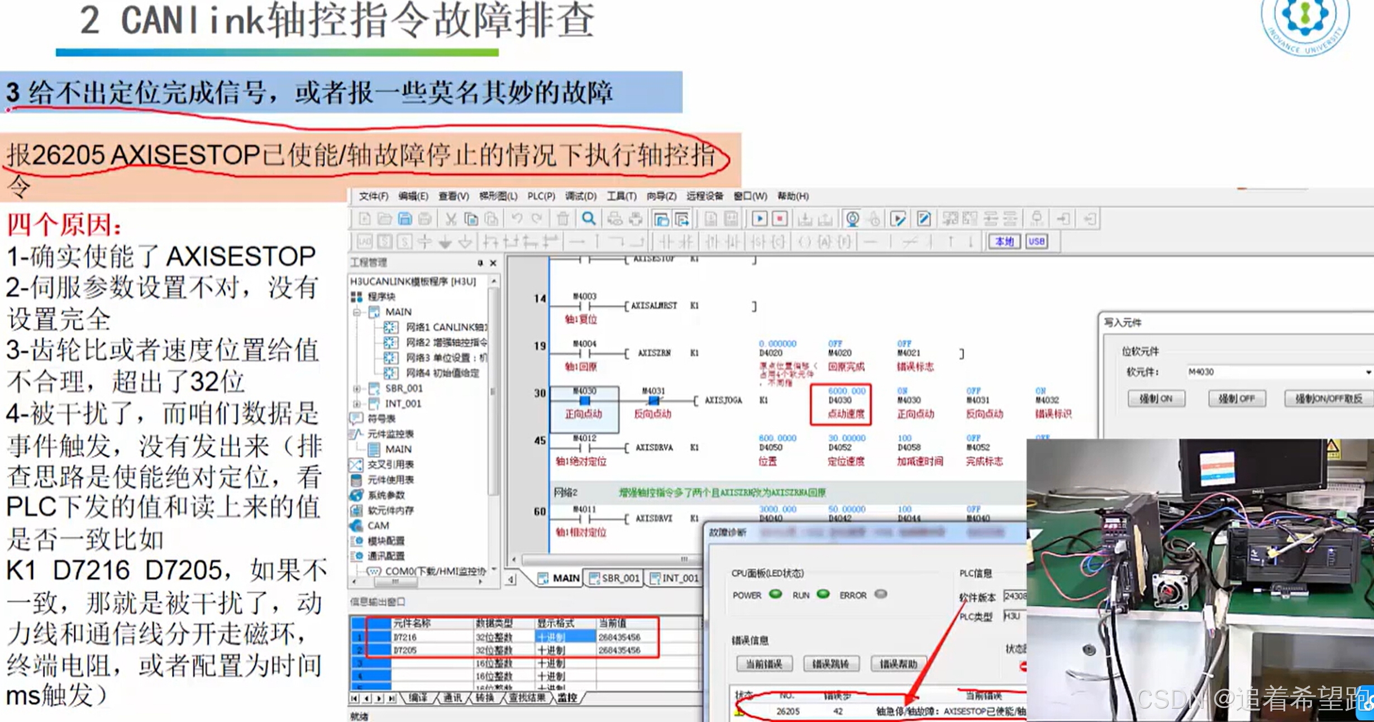Viewport: 1374px width, 722px height.
Task: Open the CAM item icon in project tree
Action: 357,525
